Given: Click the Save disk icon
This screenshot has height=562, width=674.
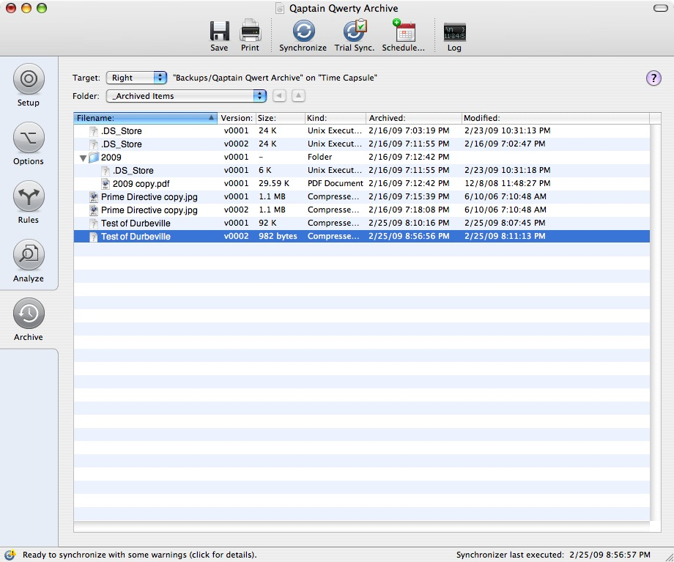Looking at the screenshot, I should click(x=219, y=31).
